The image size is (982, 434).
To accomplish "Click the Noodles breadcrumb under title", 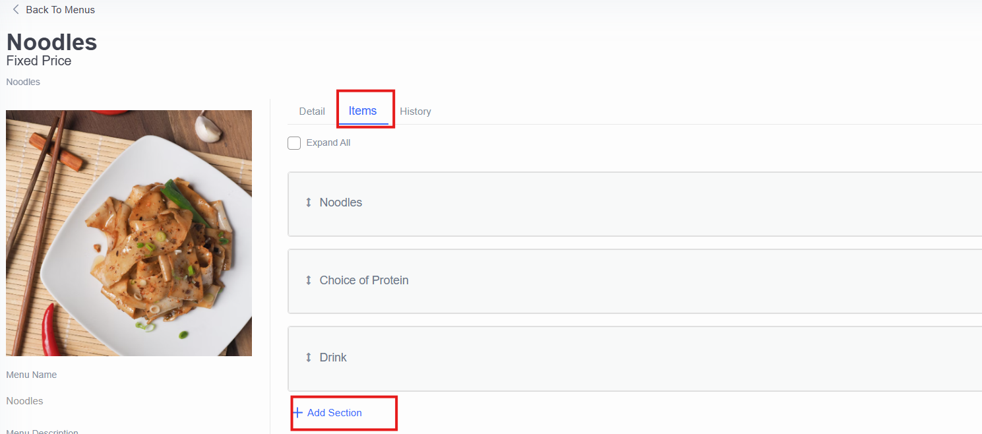I will [23, 82].
